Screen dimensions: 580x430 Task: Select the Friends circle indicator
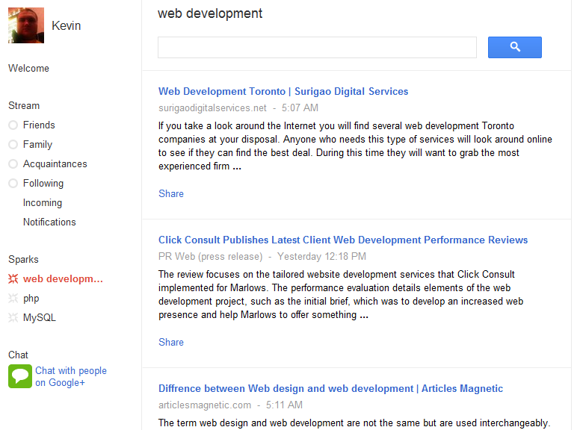13,125
